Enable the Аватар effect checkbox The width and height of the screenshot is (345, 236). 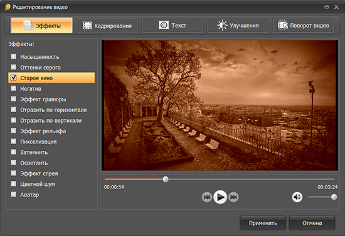(14, 194)
